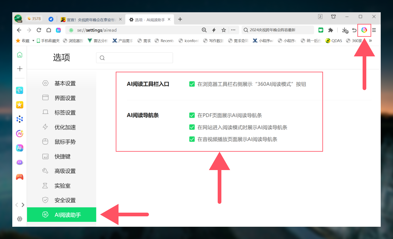Image resolution: width=393 pixels, height=239 pixels.
Task: Disable 在音视频播放页面展示AI阅读导航条 checkbox
Action: [x=192, y=139]
